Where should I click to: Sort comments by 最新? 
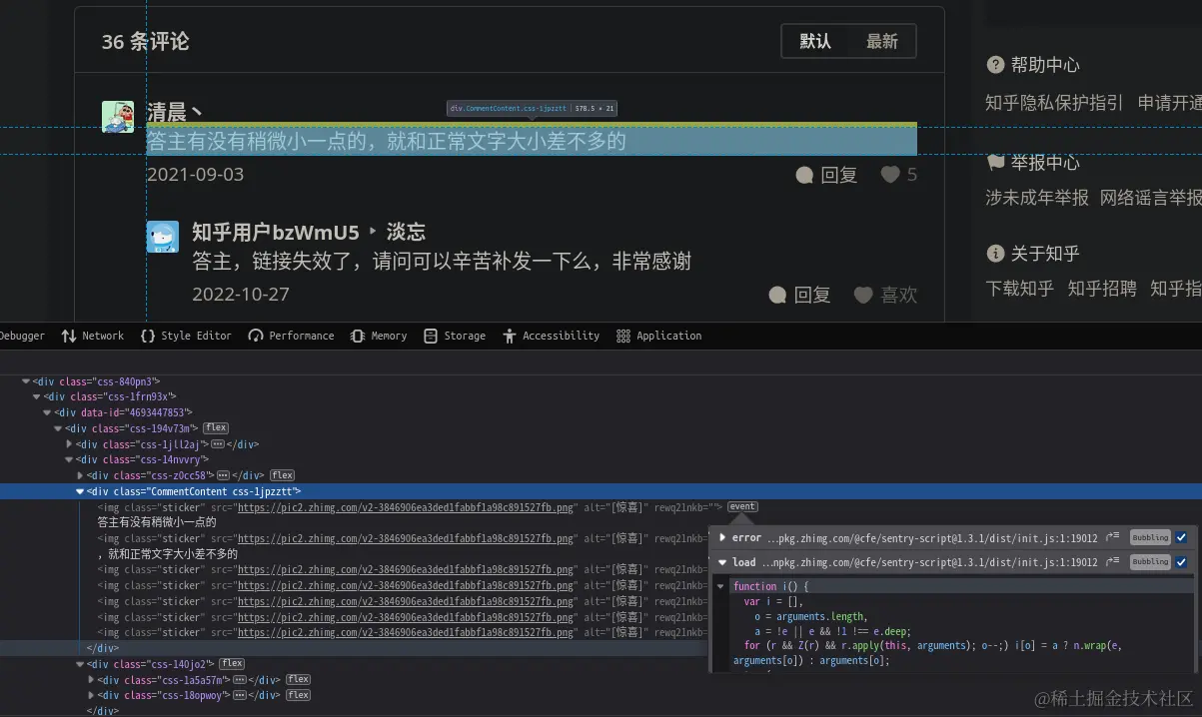tap(881, 41)
